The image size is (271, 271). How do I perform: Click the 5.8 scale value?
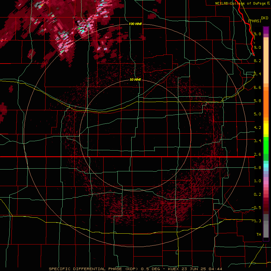click(257, 101)
